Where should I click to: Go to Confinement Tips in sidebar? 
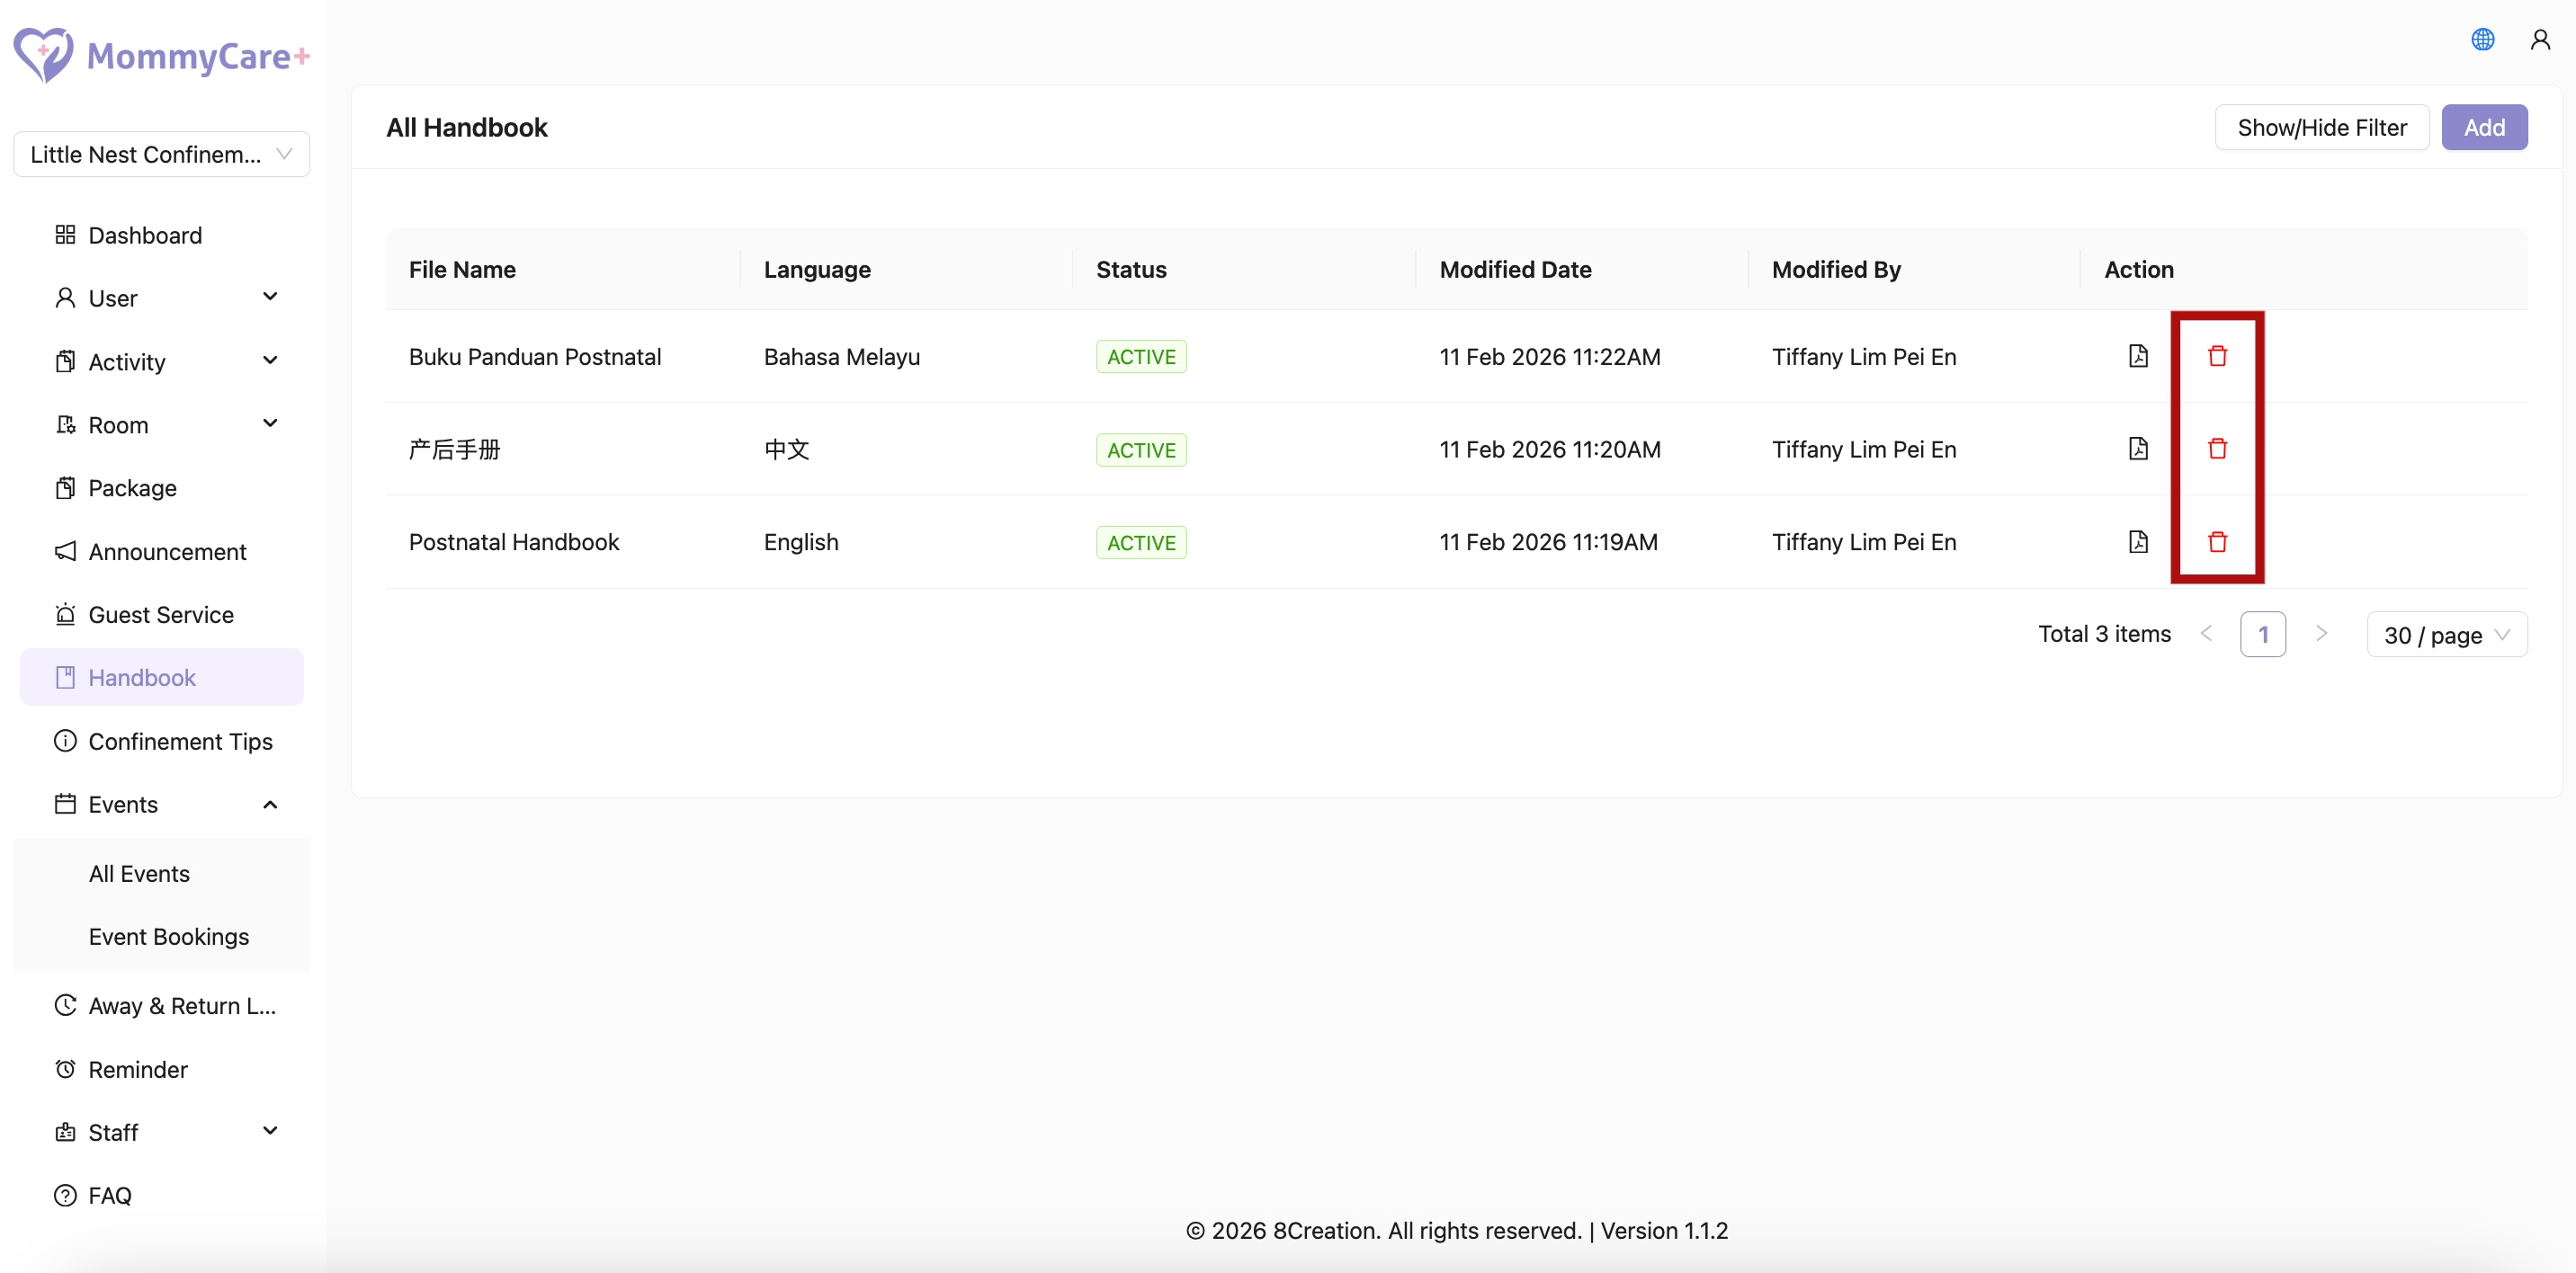pos(180,742)
